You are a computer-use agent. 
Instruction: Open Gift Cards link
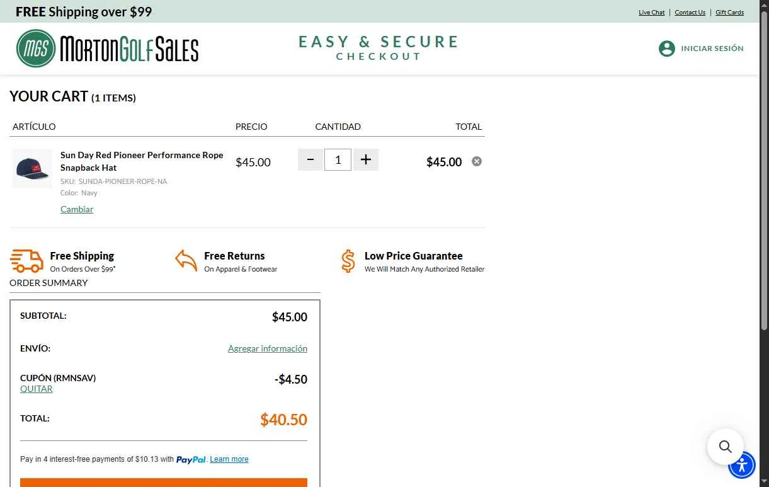[x=729, y=13]
